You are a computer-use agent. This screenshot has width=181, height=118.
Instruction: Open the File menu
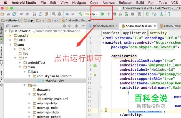point(43,3)
